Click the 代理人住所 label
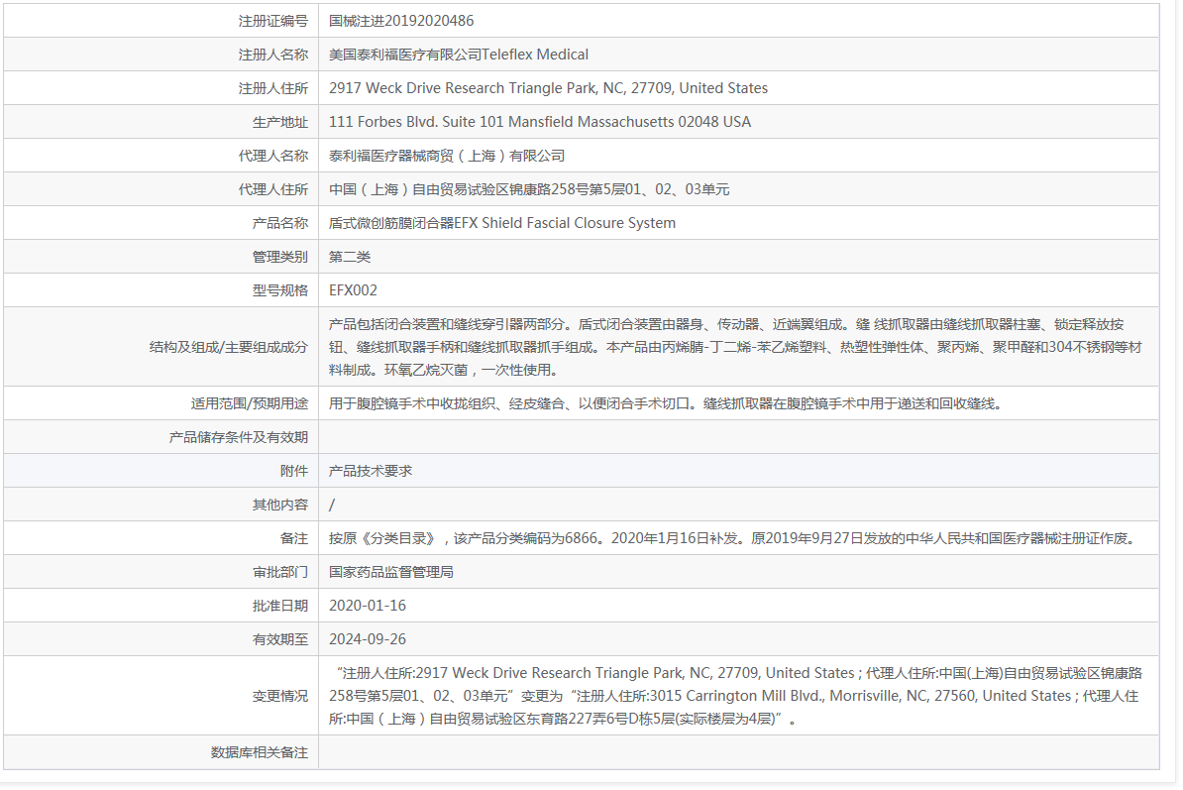 (273, 189)
